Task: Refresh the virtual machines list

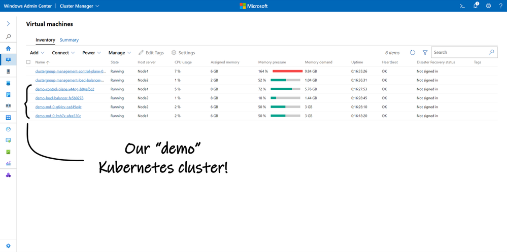Action: (x=413, y=52)
